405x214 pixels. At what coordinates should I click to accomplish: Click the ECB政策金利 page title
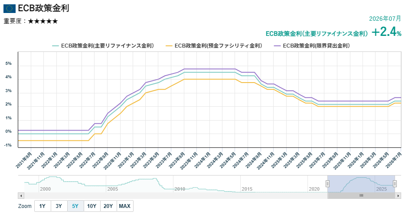tap(43, 9)
